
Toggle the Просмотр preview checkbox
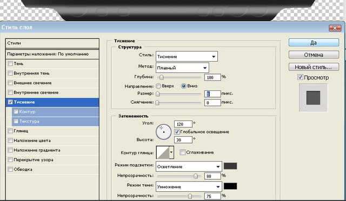click(x=300, y=77)
